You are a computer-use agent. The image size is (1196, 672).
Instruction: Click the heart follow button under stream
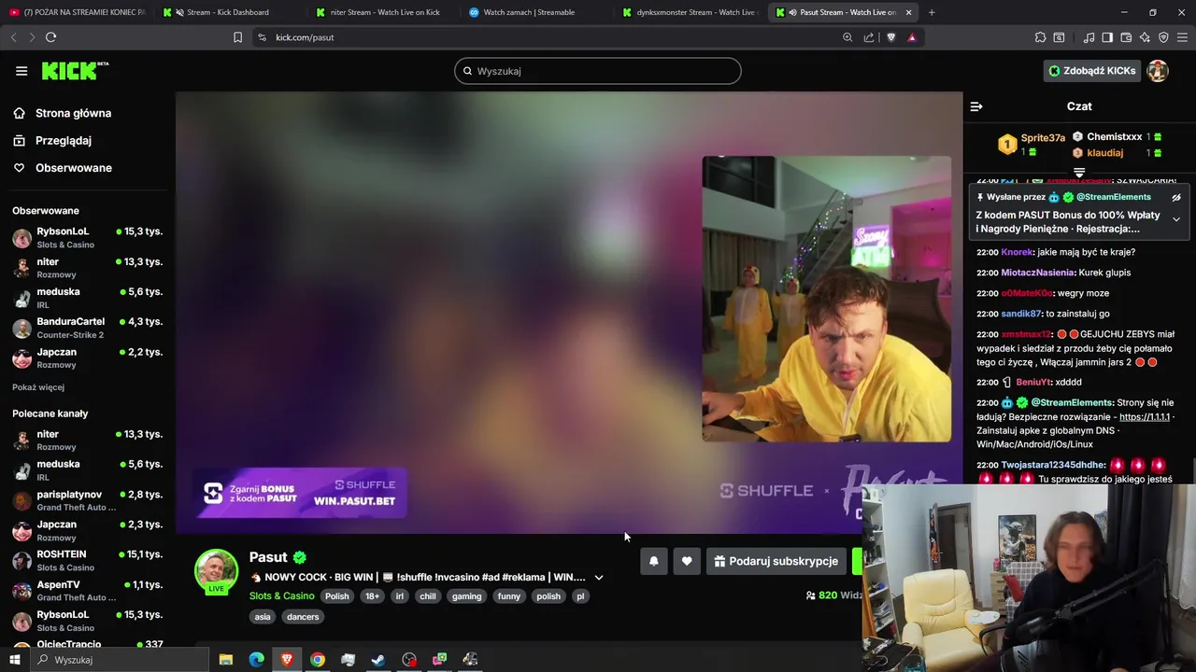(x=687, y=561)
